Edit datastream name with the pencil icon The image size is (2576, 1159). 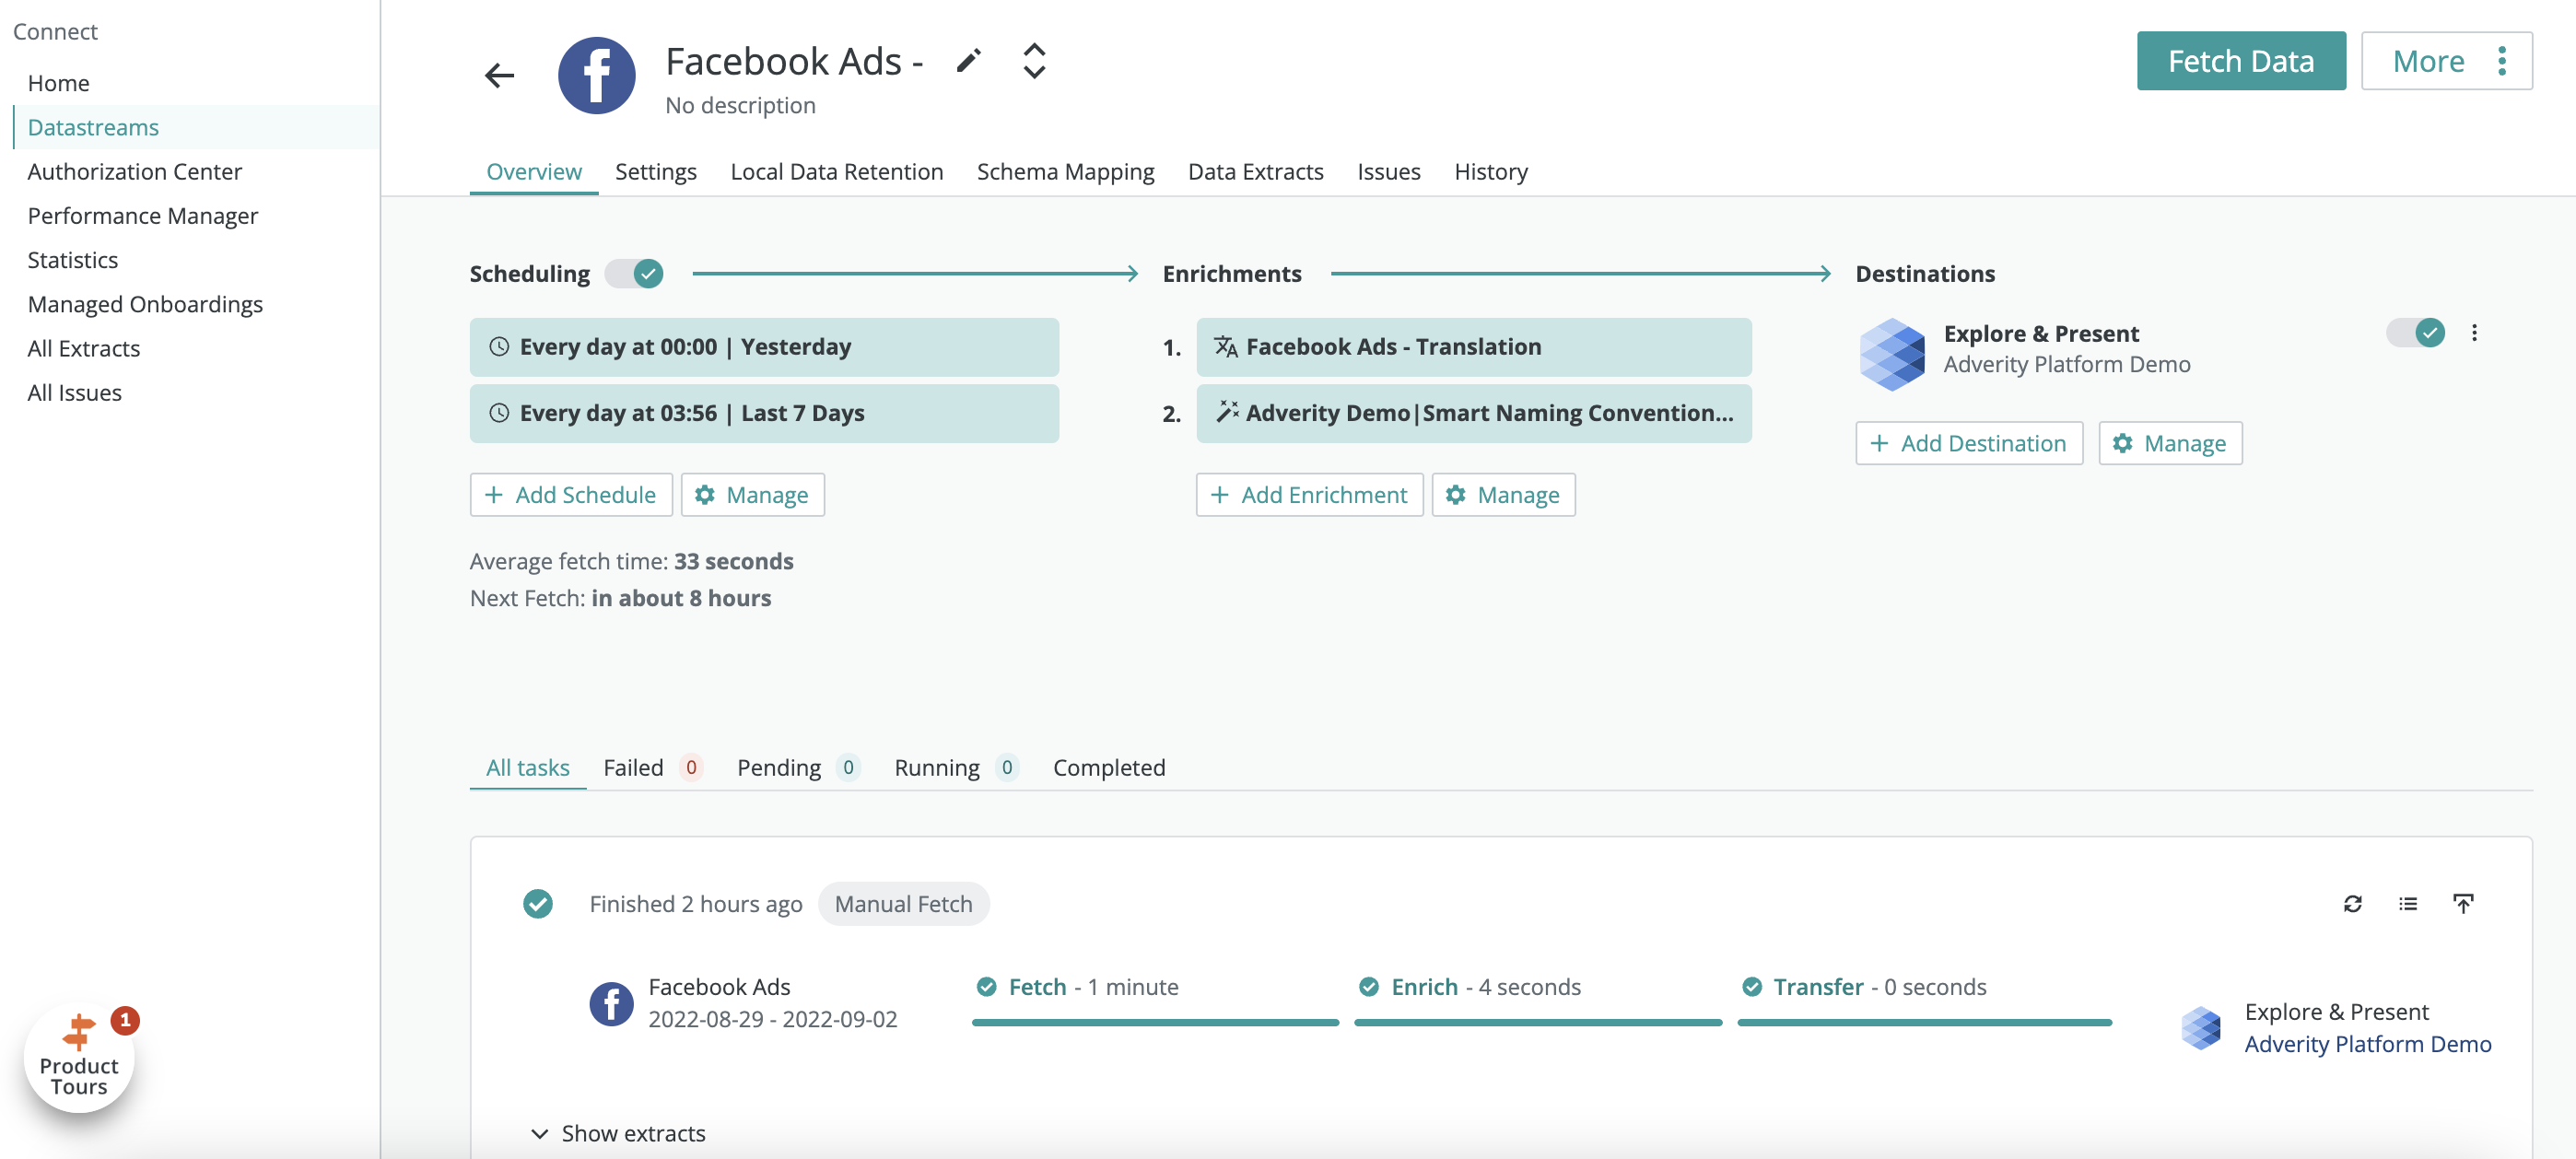coord(968,61)
